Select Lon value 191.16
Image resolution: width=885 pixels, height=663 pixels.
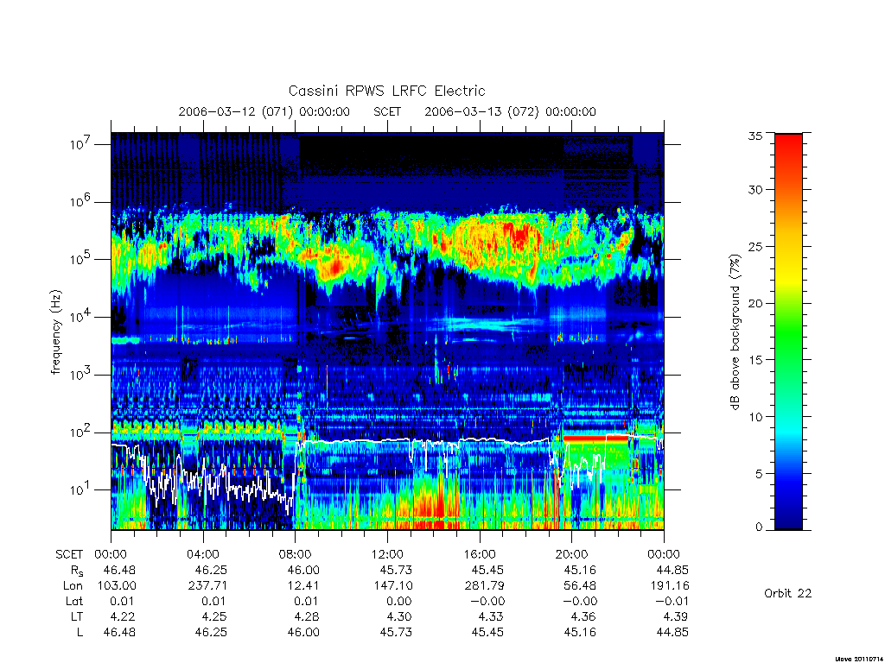click(670, 586)
